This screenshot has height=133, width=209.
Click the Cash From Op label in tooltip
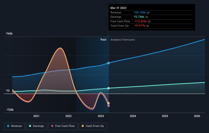click(x=119, y=26)
